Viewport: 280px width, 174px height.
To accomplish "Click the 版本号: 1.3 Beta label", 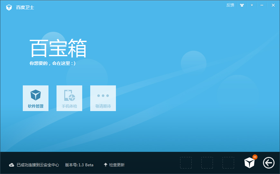I will coord(79,165).
